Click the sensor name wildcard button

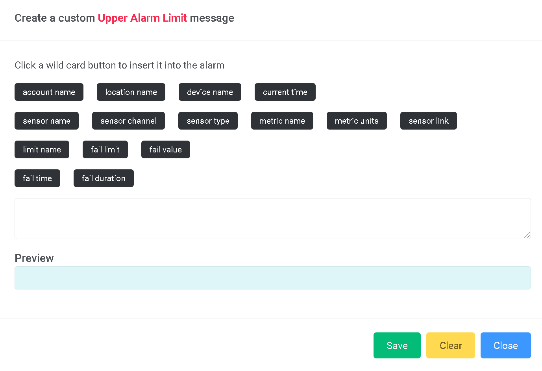point(46,121)
